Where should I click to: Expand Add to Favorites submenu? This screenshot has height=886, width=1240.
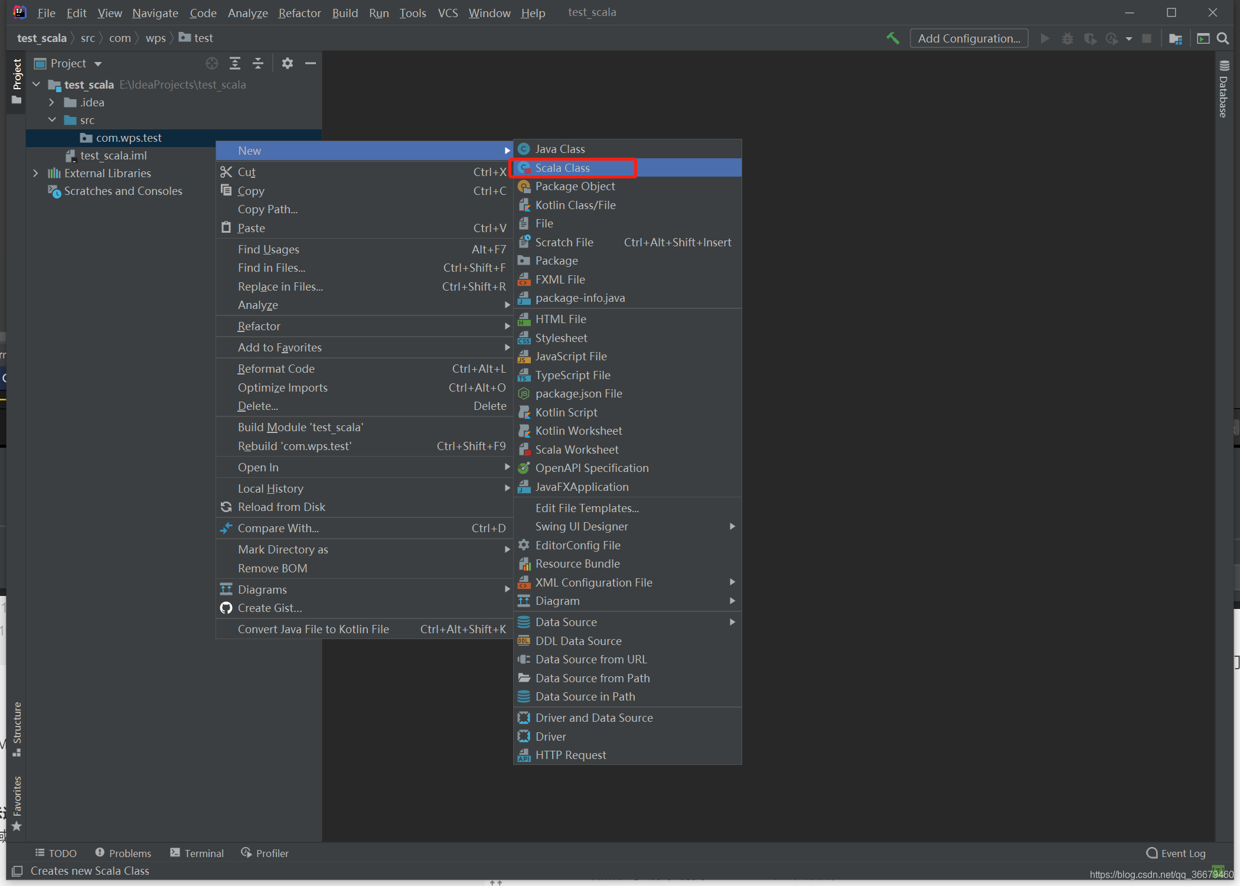pos(365,347)
